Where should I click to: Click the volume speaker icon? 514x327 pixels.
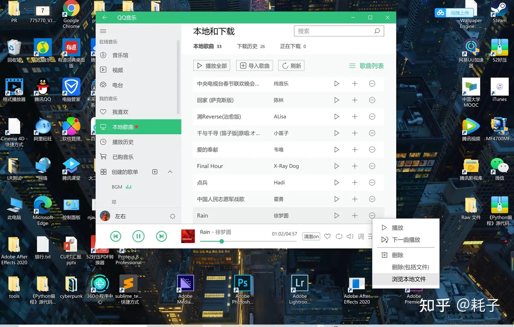pos(350,236)
